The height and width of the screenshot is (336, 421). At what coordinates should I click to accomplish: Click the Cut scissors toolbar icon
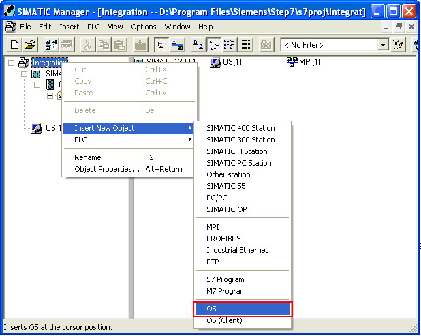click(87, 44)
